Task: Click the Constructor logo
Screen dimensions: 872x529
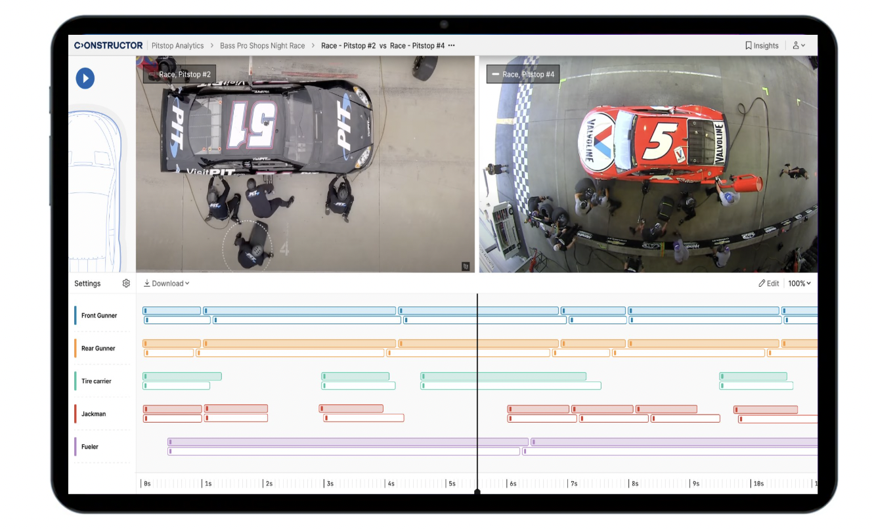Action: coord(107,45)
